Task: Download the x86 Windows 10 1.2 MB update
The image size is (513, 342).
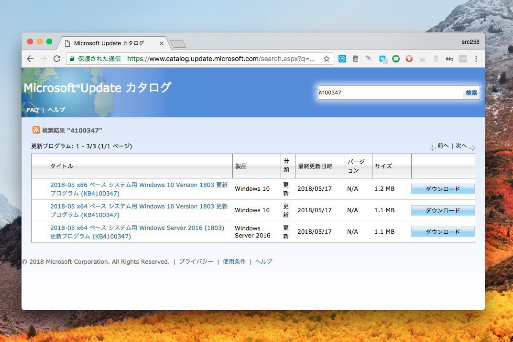Action: click(x=443, y=189)
